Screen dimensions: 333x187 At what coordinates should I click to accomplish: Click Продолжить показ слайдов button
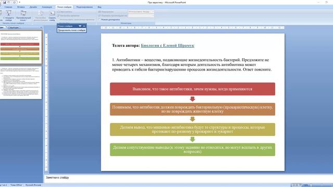(x=72, y=30)
